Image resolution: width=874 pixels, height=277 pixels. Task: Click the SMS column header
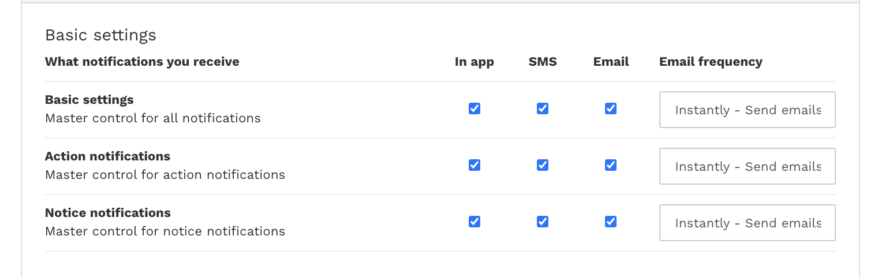543,62
